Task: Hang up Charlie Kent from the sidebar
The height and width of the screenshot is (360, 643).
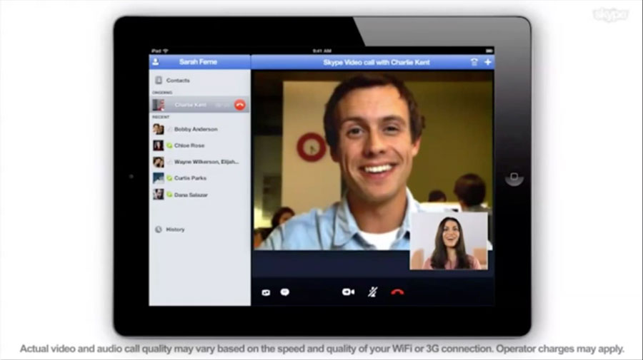Action: click(x=240, y=105)
